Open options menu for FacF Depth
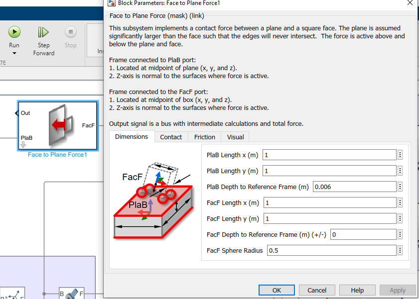419x299 pixels. coord(400,234)
